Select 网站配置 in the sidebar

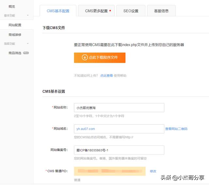pos(15,25)
